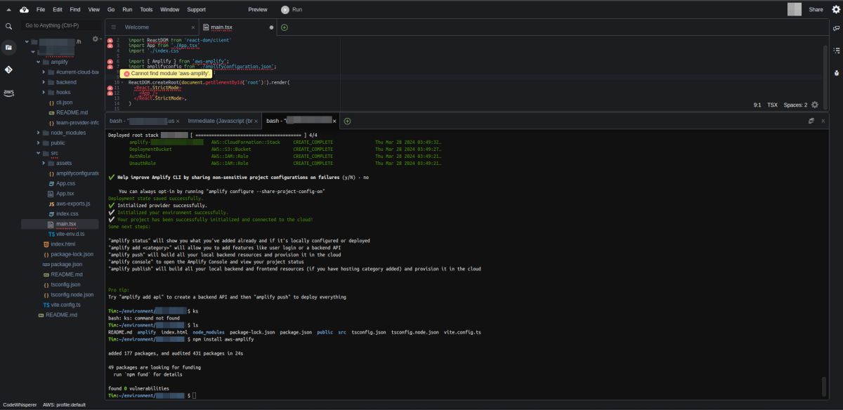Click the terminal vertical scrollbar thumb
843x410 pixels.
824,386
